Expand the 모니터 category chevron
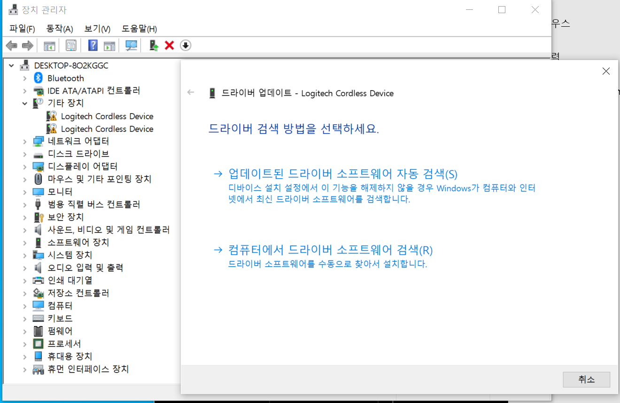620x403 pixels. point(25,192)
